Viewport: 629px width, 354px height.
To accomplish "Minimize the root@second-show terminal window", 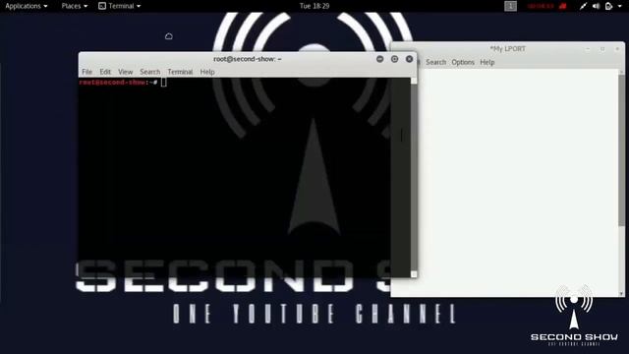I will pos(380,59).
